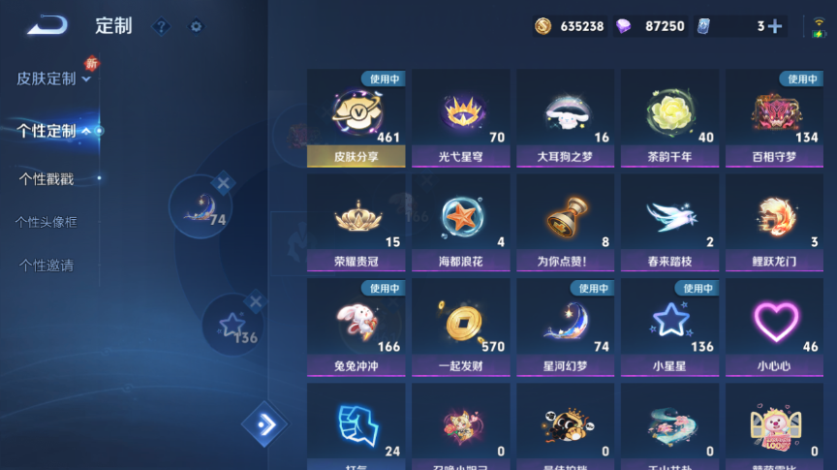This screenshot has height=470, width=837.
Task: Click the back arrow icon
Action: [47, 25]
